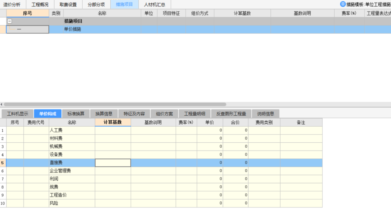Click the 计算基数 cell in 企业管理费 row

click(x=113, y=171)
